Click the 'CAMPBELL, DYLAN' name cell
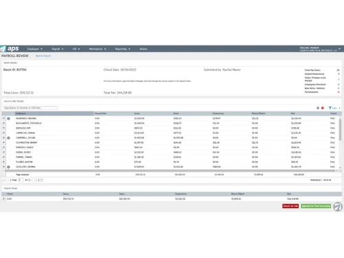 click(25, 138)
